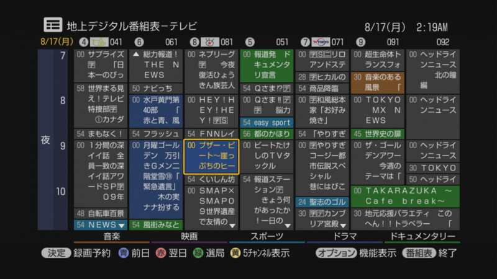Select ヘッドラインニュース 北の瞳編 program

pos(433,71)
